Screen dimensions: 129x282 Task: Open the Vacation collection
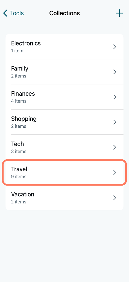click(64, 198)
